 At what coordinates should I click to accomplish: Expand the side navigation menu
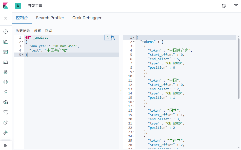[x=6, y=145]
